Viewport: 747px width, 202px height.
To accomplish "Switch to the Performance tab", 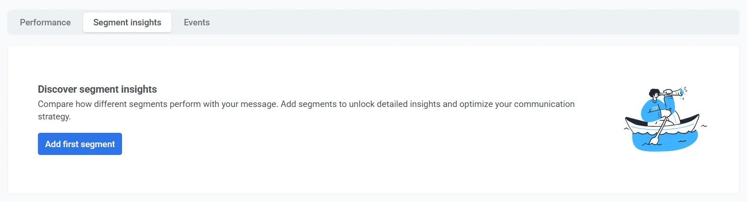I will coord(45,23).
